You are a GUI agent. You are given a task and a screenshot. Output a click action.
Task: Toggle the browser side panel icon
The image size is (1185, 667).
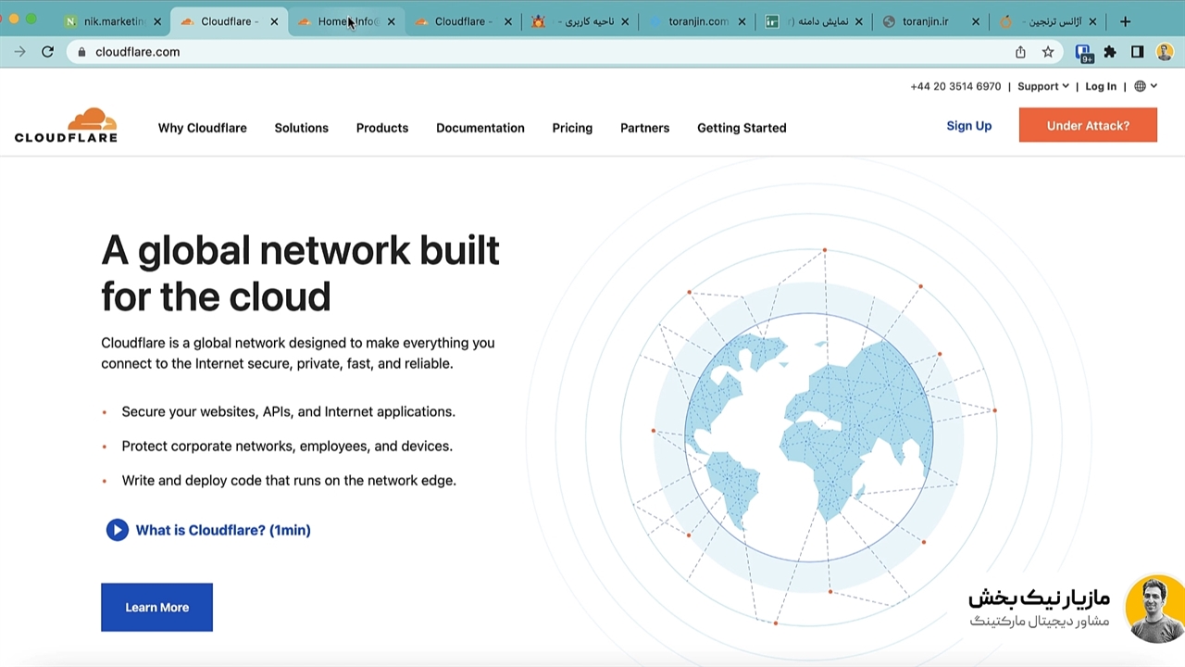pyautogui.click(x=1137, y=52)
